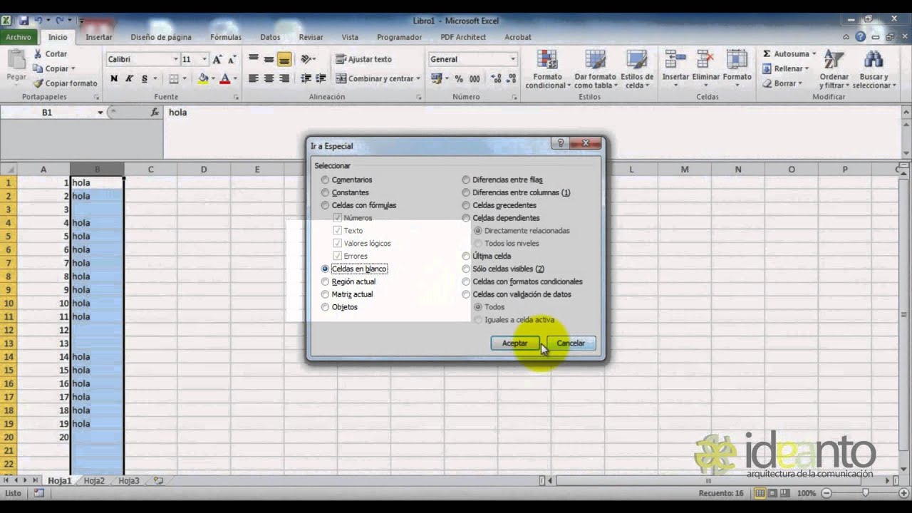Switch to Diseño de página tab
The height and width of the screenshot is (513, 912).
[161, 37]
